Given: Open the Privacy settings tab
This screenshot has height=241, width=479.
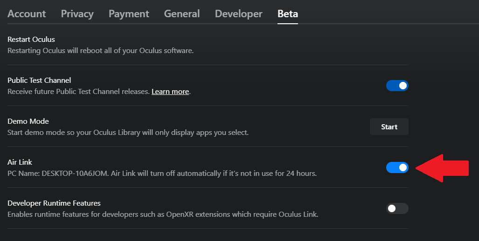Looking at the screenshot, I should (x=77, y=14).
